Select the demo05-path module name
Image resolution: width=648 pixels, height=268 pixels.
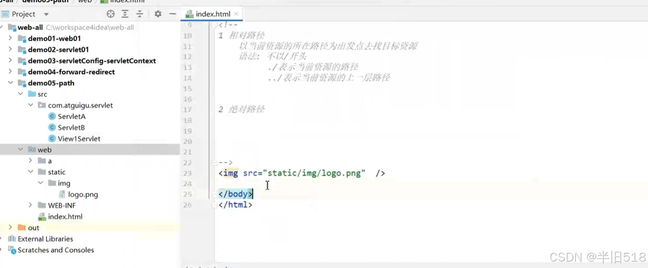click(x=51, y=83)
